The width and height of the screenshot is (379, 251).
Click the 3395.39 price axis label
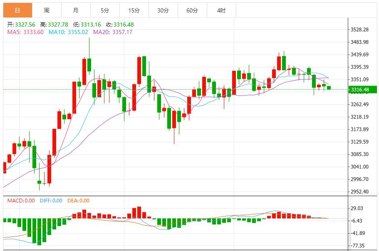coord(360,67)
